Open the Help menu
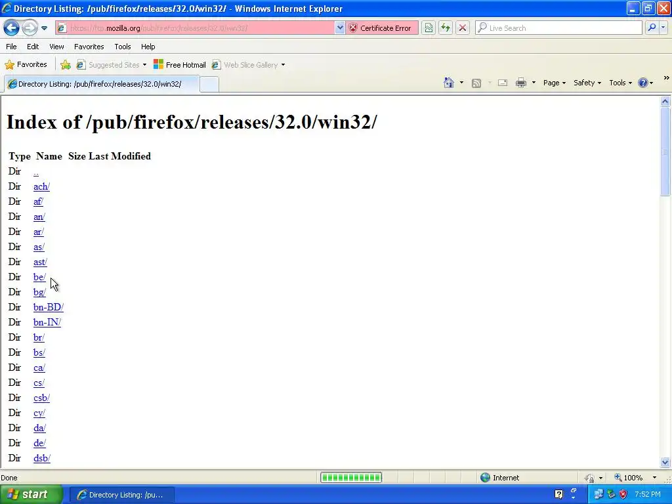Image resolution: width=672 pixels, height=504 pixels. pyautogui.click(x=148, y=47)
